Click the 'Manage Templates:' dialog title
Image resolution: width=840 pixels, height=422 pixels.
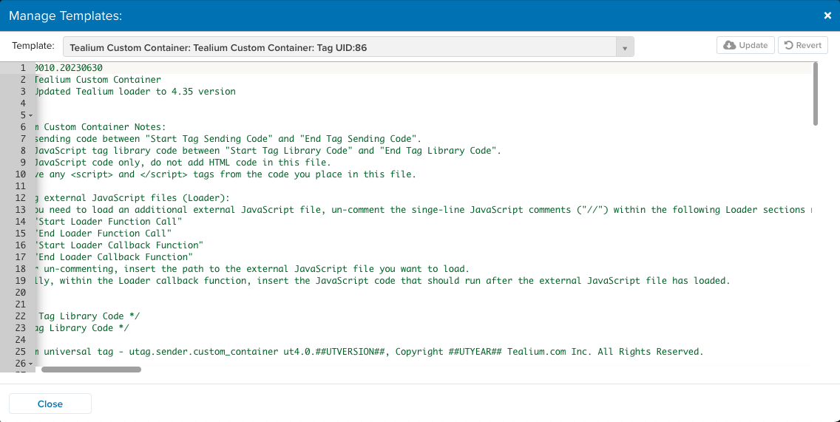coord(65,16)
